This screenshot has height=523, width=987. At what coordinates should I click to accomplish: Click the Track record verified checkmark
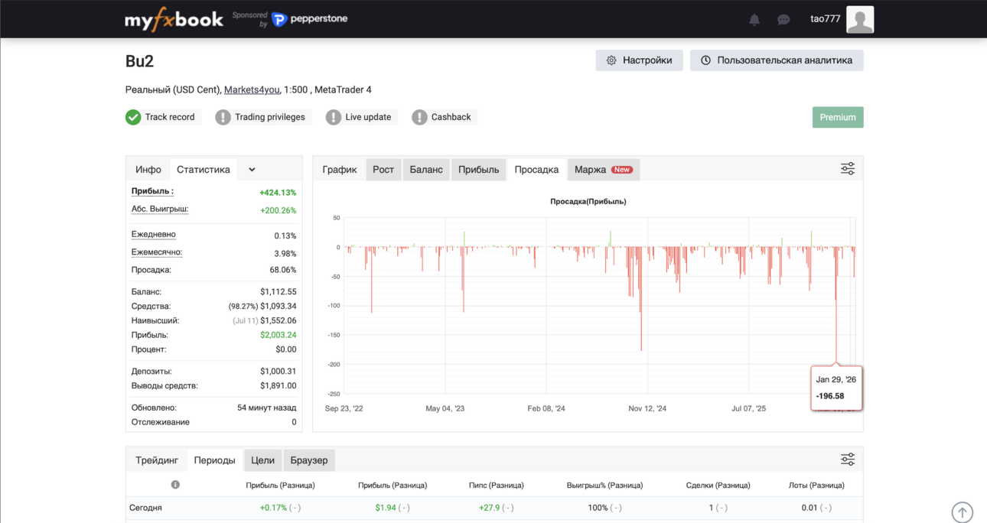[133, 117]
